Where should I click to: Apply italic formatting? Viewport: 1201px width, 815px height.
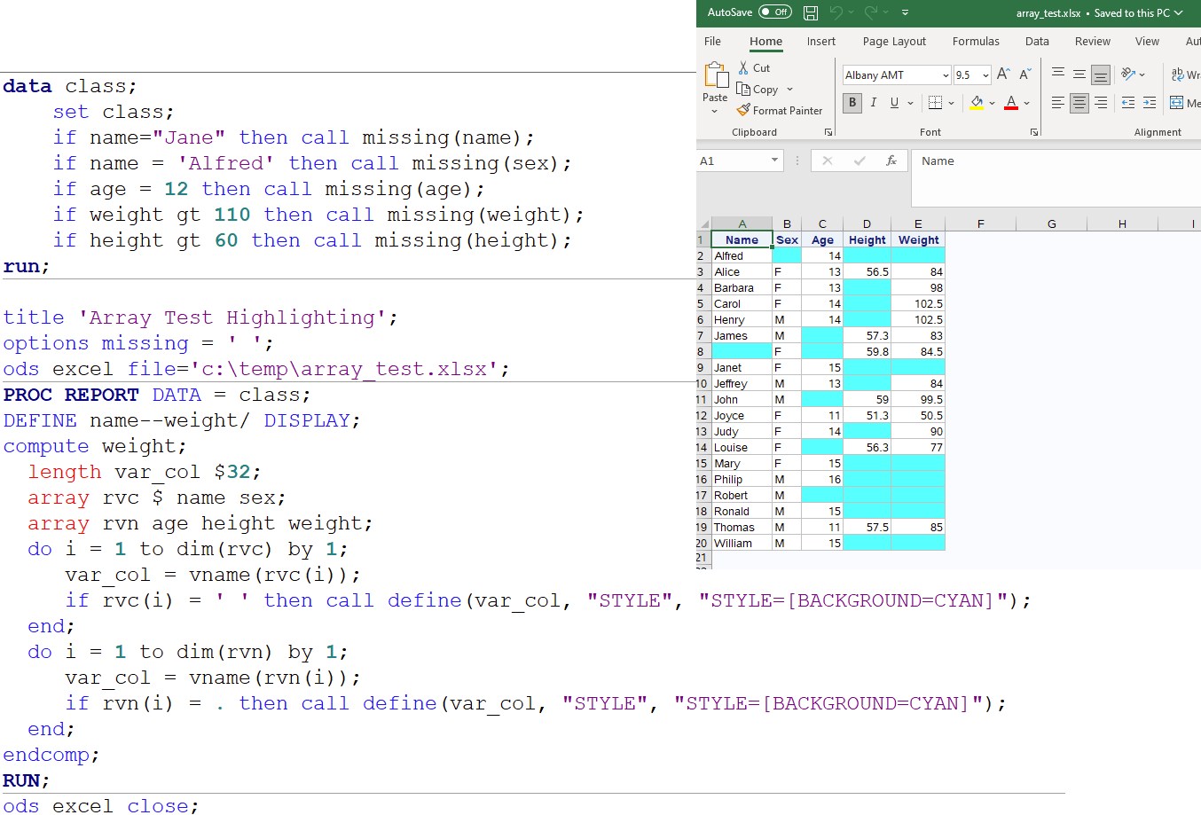(873, 103)
